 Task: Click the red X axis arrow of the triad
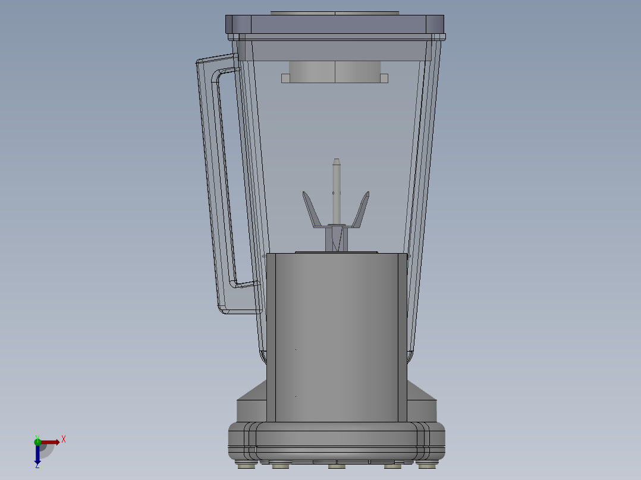point(50,442)
